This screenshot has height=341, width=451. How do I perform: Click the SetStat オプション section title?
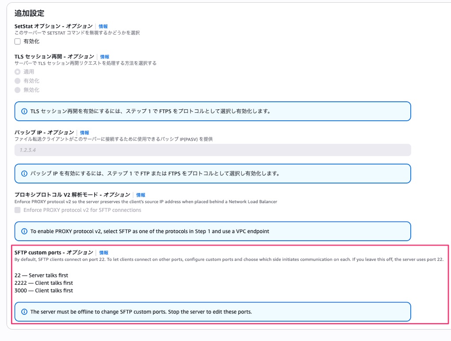pyautogui.click(x=54, y=26)
